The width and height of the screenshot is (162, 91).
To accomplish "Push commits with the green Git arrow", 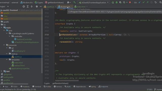I will pos(147,2).
